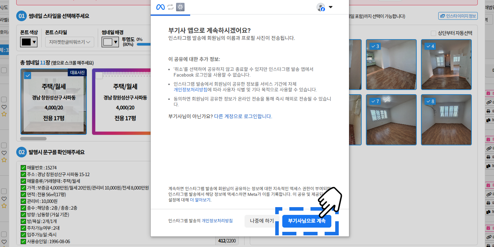Click the '01 썸네일 스타일을 선택해주세요' heading
This screenshot has width=494, height=247.
(53, 16)
